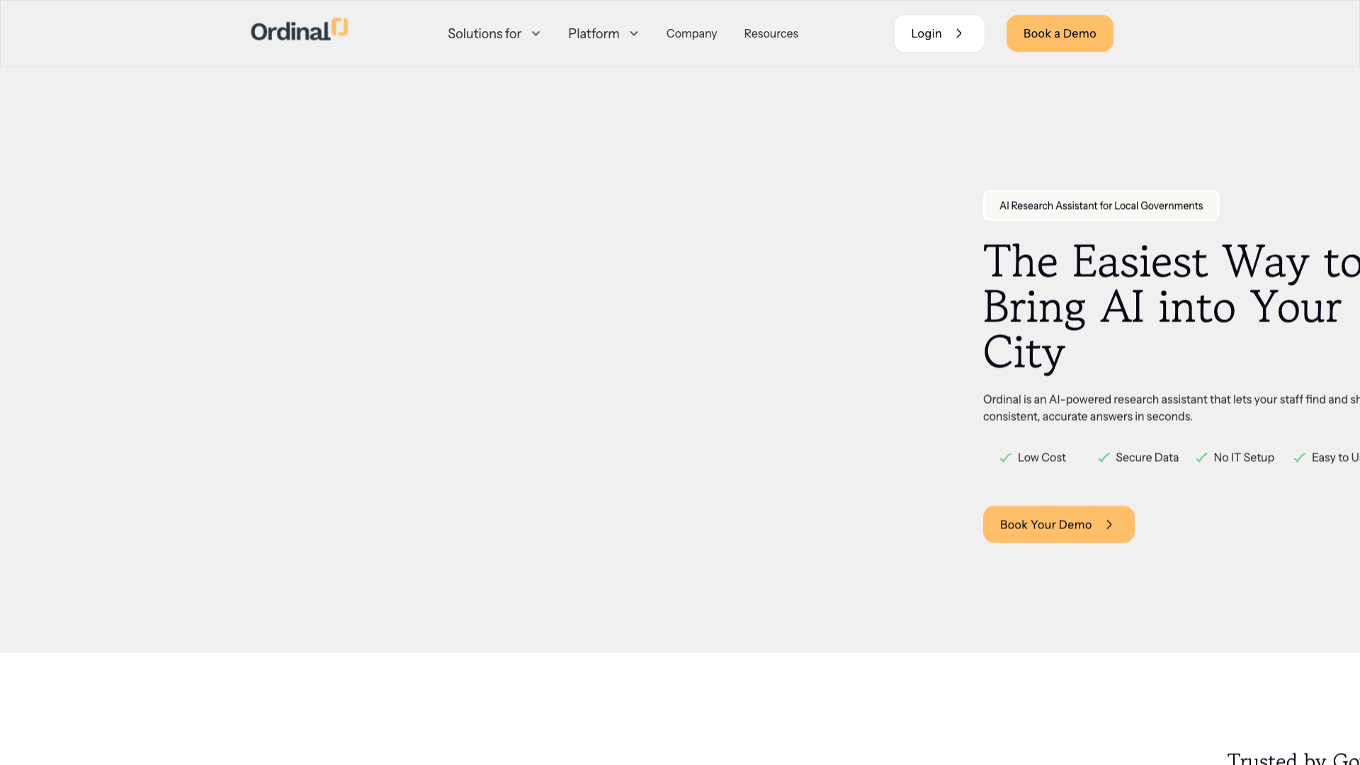Click the checkmark next to Secure Data

1104,458
